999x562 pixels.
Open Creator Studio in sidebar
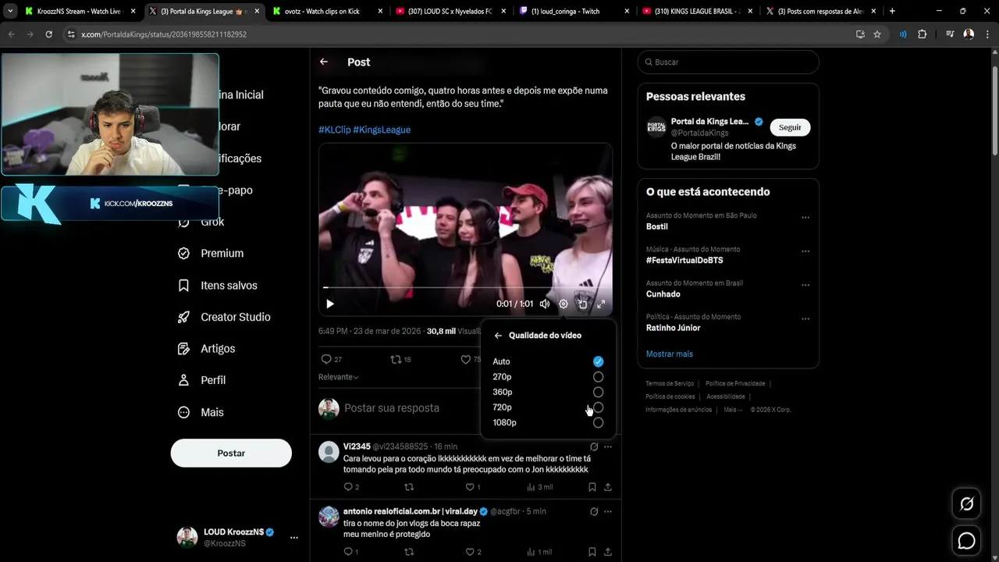[x=224, y=317]
